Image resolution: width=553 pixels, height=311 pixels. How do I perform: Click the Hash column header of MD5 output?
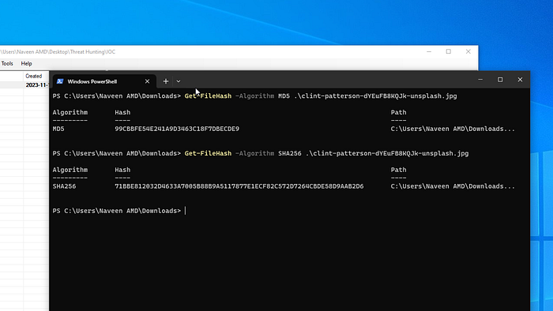(x=122, y=112)
